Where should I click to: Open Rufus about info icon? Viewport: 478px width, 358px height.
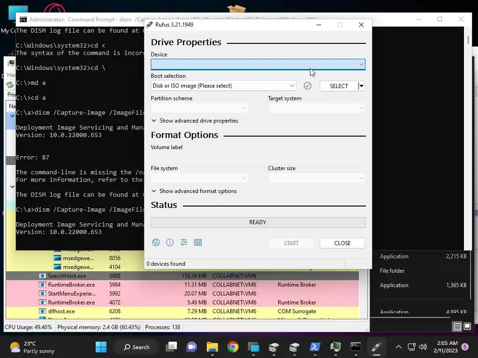[170, 242]
